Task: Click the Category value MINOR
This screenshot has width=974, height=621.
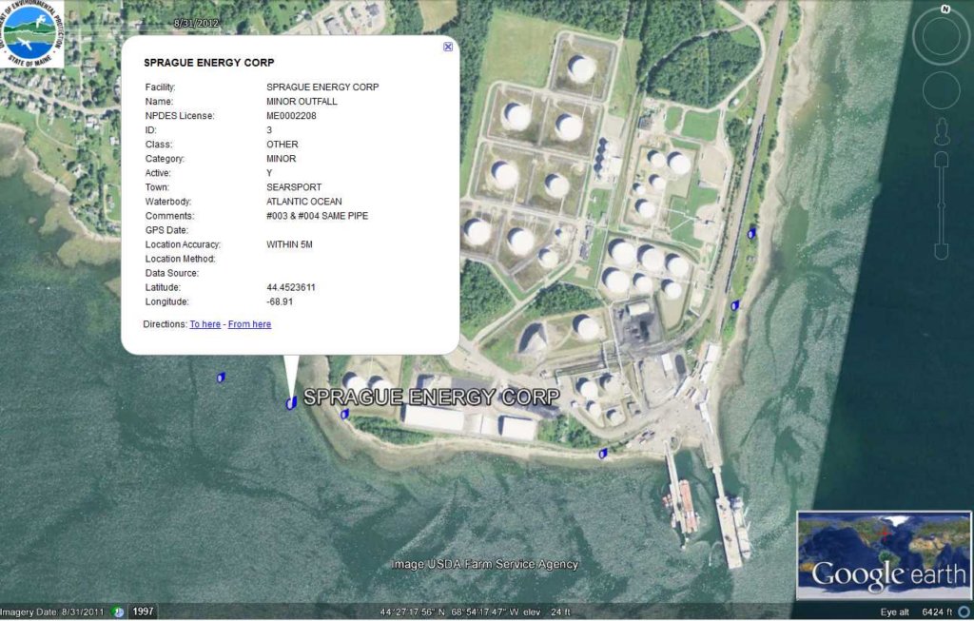Action: point(282,159)
